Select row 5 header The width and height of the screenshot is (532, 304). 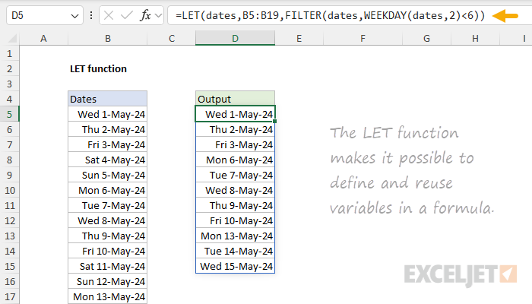click(9, 114)
